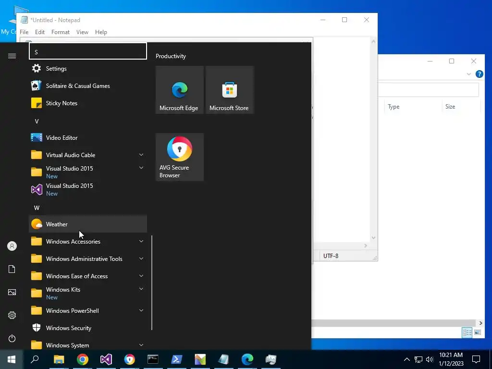The width and height of the screenshot is (492, 369).
Task: Jump via the W letter header
Action: (x=88, y=208)
